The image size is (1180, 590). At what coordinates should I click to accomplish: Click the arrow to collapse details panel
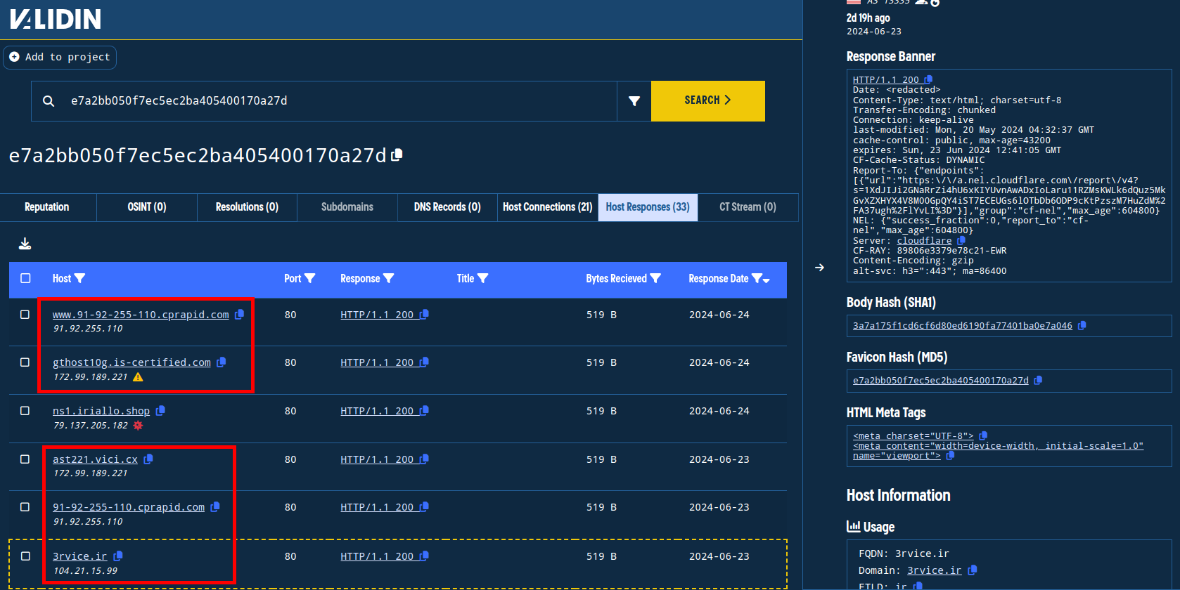point(819,268)
